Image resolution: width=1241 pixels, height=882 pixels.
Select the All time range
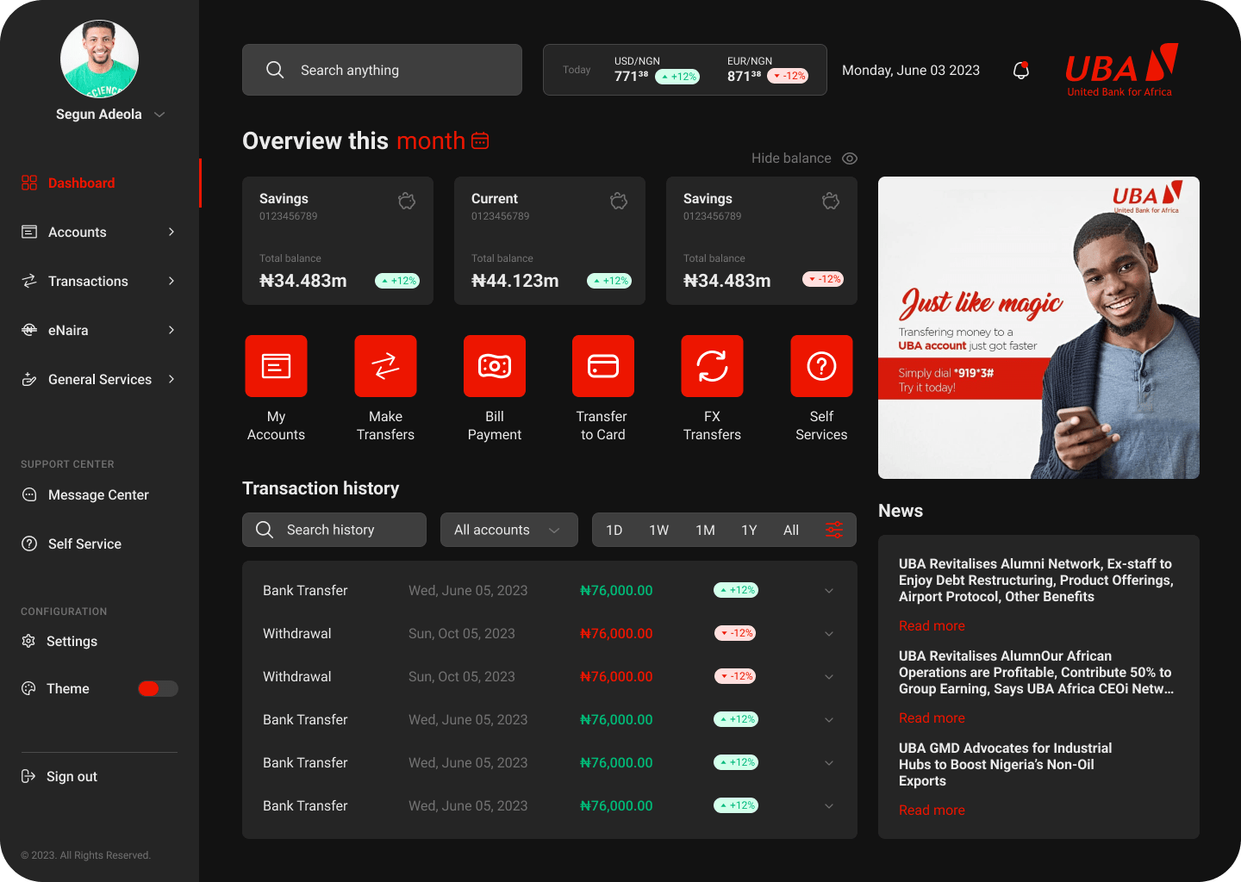coord(791,530)
